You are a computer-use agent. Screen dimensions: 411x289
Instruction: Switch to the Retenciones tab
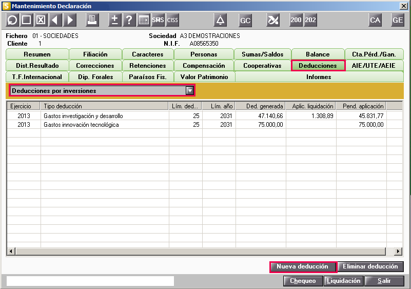pos(148,66)
